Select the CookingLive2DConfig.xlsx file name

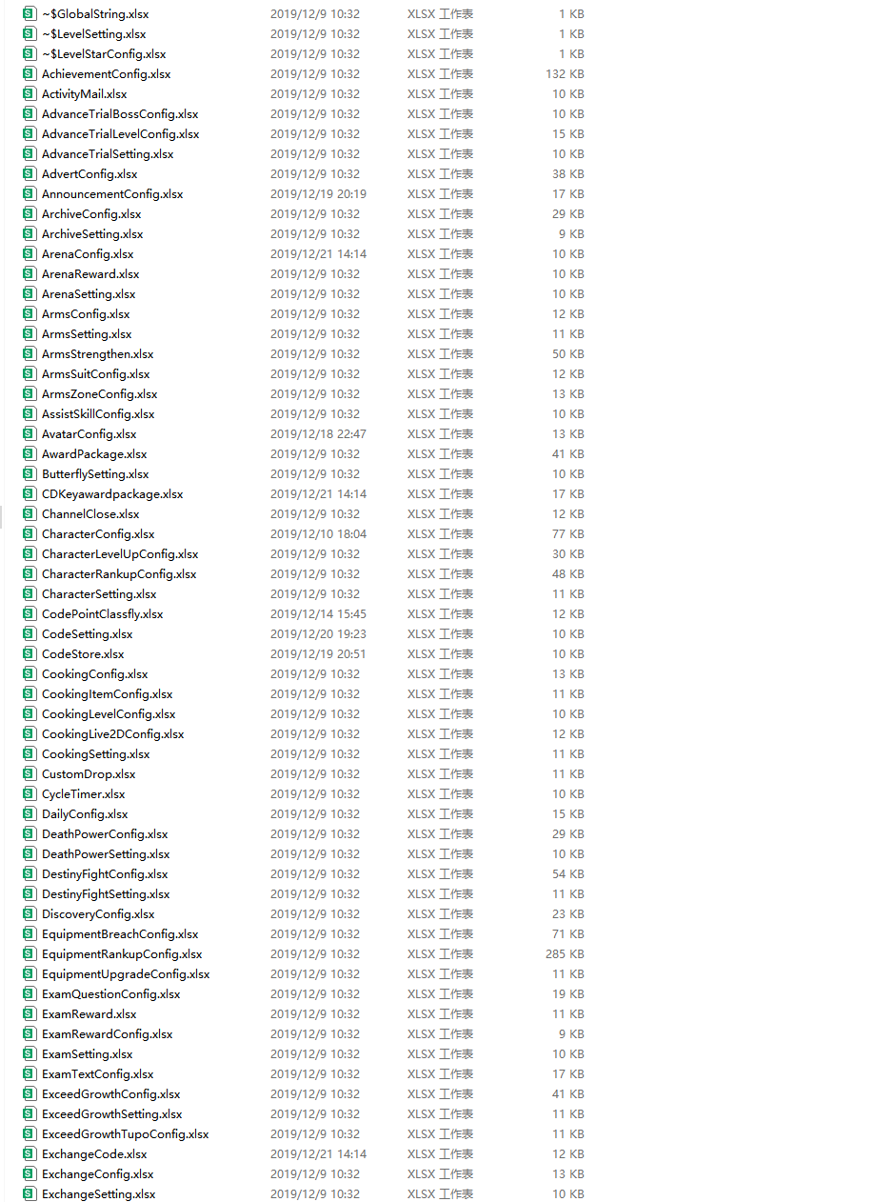112,734
